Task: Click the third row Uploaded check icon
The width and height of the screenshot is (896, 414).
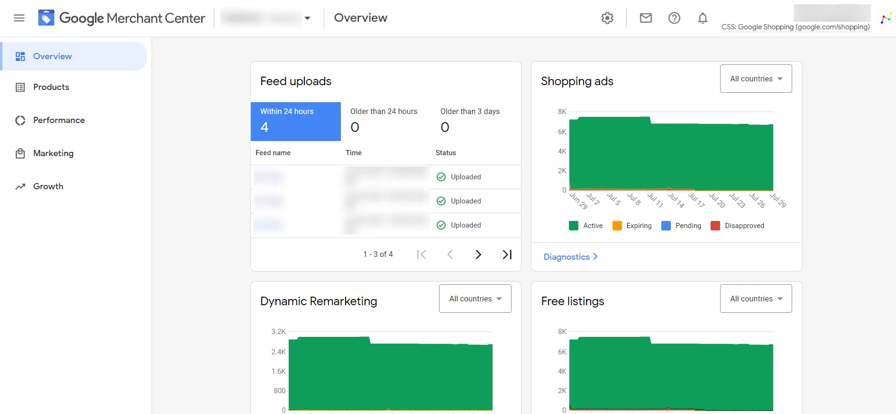Action: coord(441,225)
